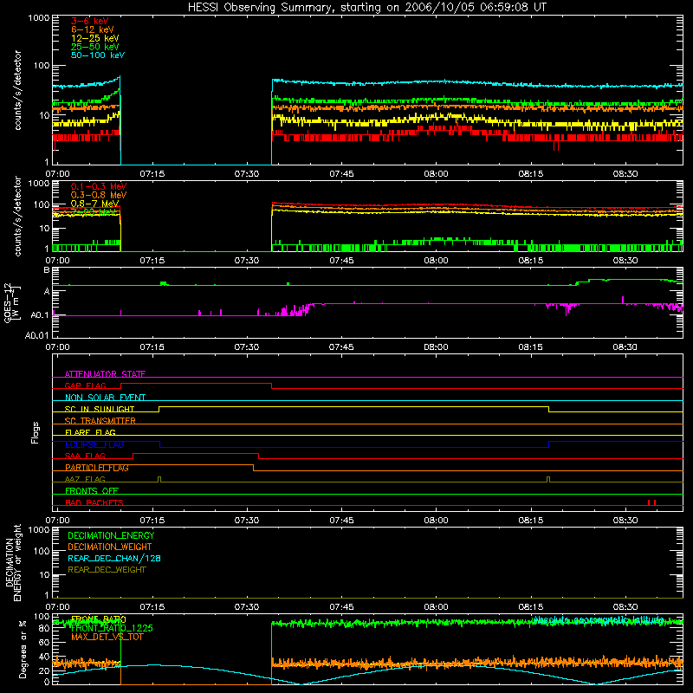
Task: Select the 6-12 keV legend label
Action: point(93,29)
